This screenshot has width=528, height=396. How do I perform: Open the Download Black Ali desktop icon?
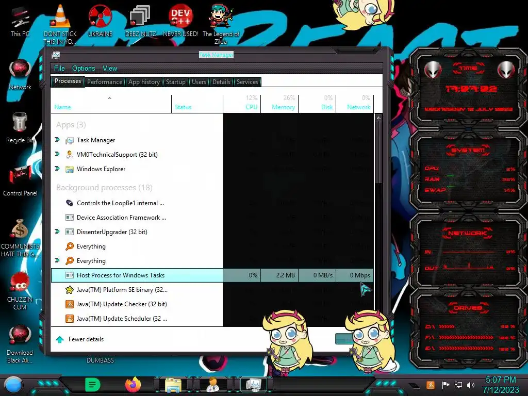pyautogui.click(x=20, y=344)
